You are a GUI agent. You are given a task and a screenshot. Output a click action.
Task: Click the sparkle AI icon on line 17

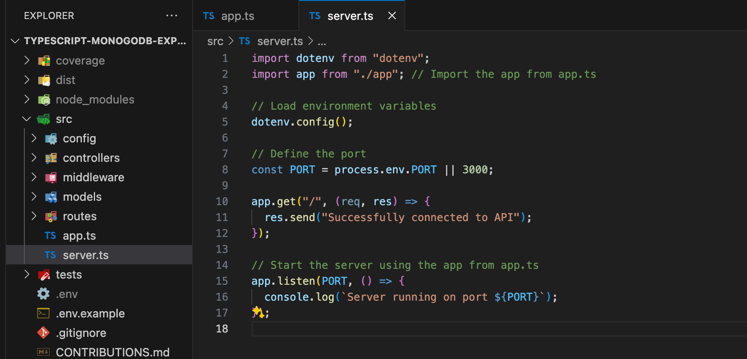tap(258, 312)
